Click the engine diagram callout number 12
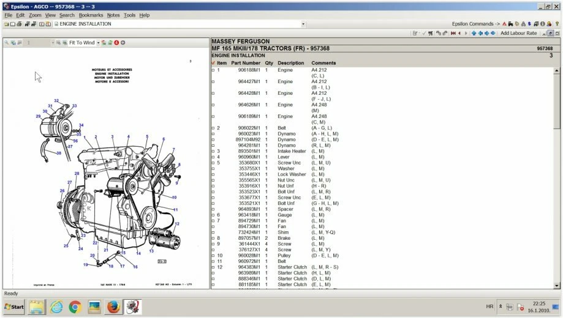The width and height of the screenshot is (563, 318). pos(177,224)
